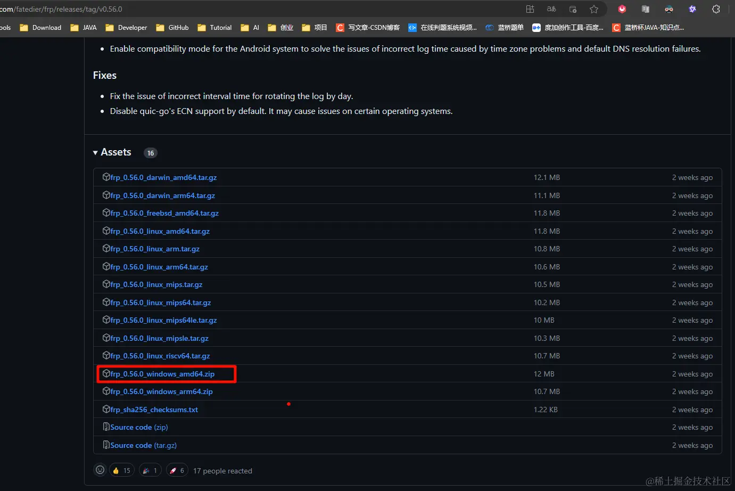Download frp_0.56.0_windows_amd64.zip
The image size is (735, 491).
pyautogui.click(x=162, y=374)
